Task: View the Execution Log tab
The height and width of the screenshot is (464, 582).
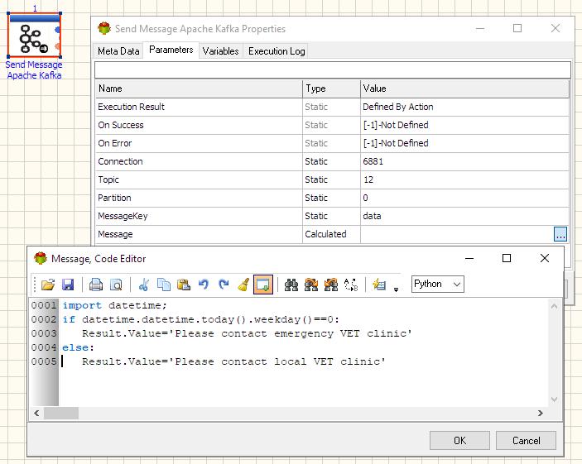Action: [x=277, y=51]
